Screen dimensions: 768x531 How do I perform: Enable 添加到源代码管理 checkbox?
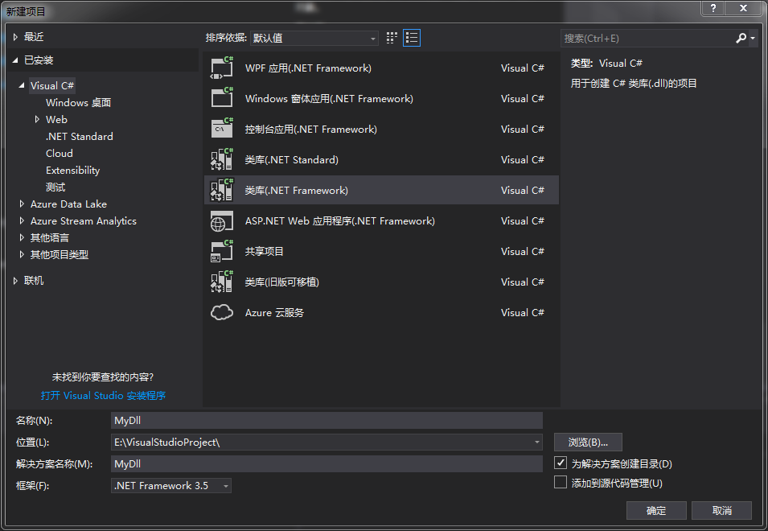[561, 483]
